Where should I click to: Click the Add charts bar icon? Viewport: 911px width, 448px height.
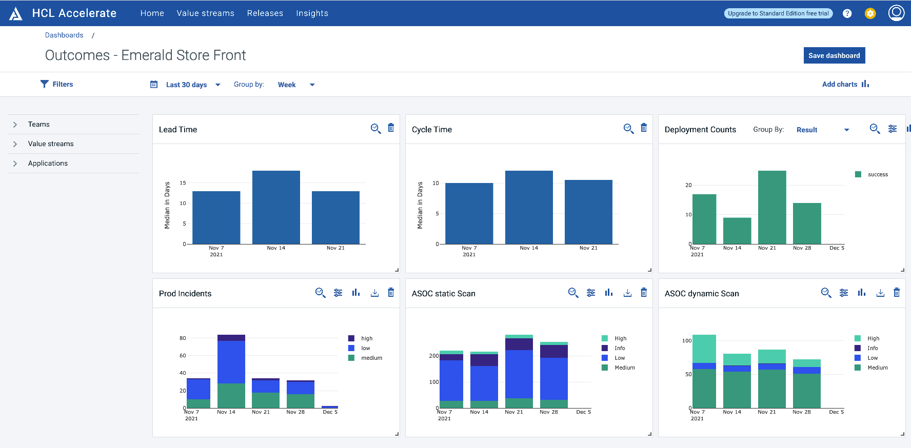[865, 84]
